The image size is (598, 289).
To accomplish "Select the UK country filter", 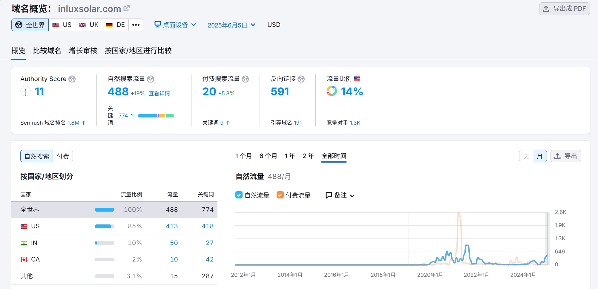I will point(89,25).
